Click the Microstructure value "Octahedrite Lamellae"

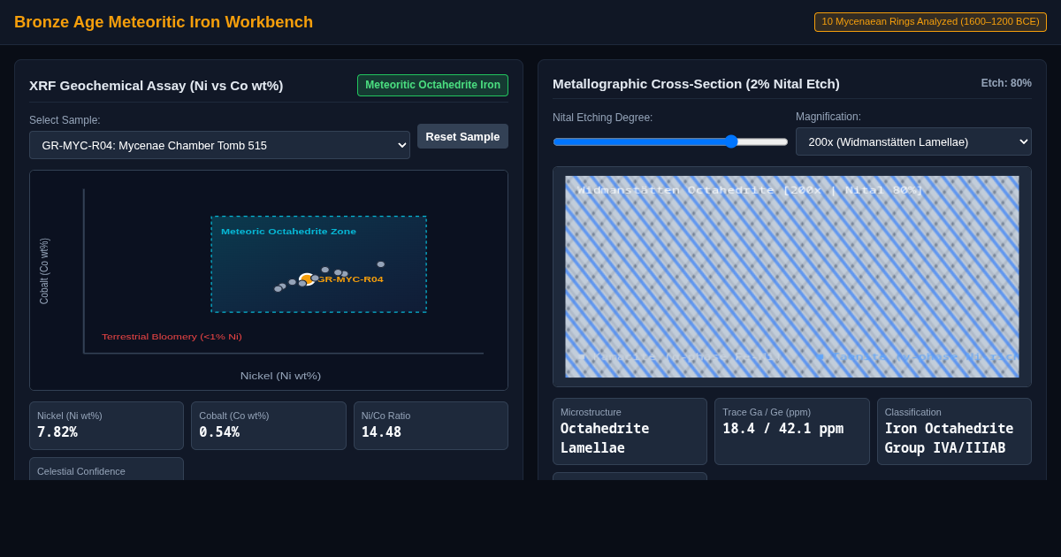[605, 439]
